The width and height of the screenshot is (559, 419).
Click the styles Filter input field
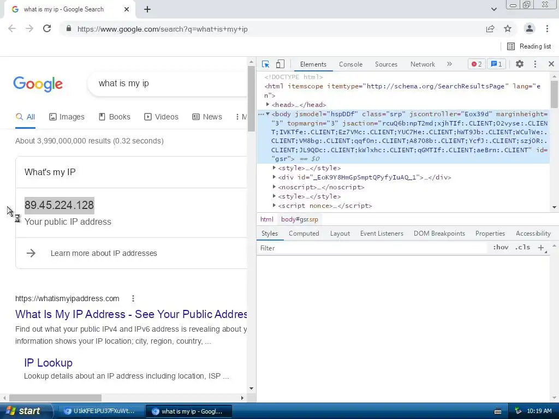[x=372, y=248]
